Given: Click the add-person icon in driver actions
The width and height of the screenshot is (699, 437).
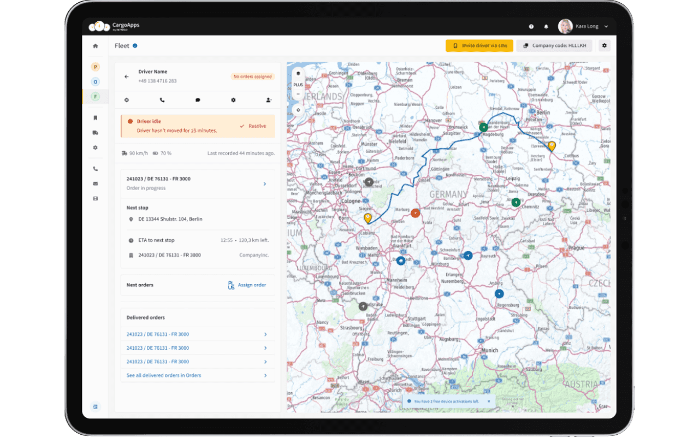Looking at the screenshot, I should pyautogui.click(x=268, y=100).
